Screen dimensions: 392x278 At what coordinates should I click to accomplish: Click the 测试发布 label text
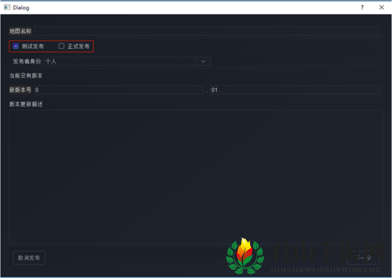pyautogui.click(x=32, y=46)
